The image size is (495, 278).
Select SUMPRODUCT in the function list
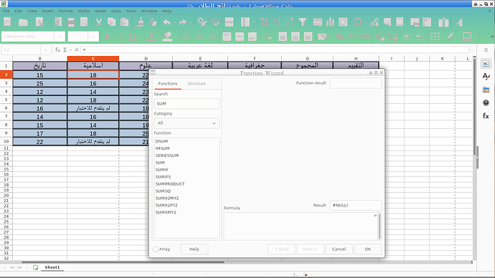click(170, 184)
